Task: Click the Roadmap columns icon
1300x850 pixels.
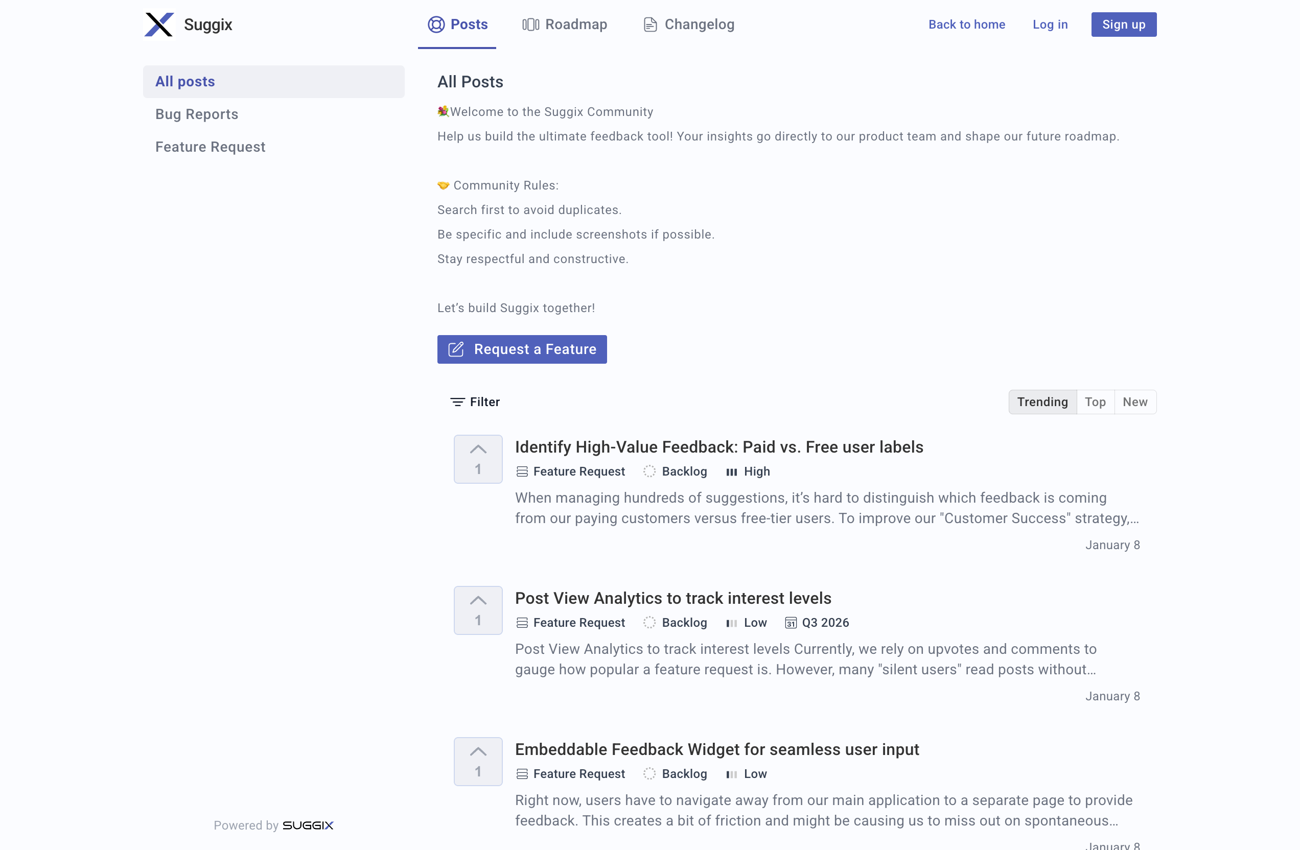Action: (530, 25)
